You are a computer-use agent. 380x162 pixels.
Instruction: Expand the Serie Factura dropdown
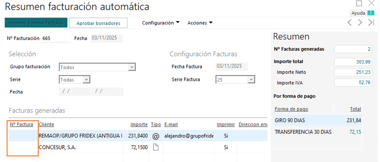251,80
